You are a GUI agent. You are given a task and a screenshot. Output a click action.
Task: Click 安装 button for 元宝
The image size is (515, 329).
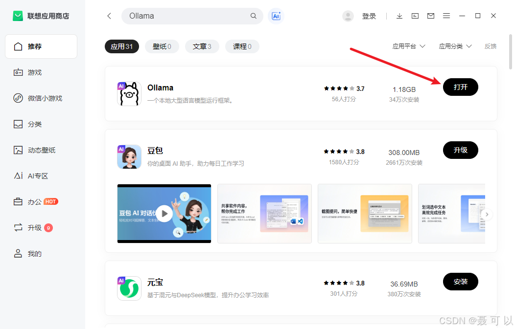tap(461, 282)
